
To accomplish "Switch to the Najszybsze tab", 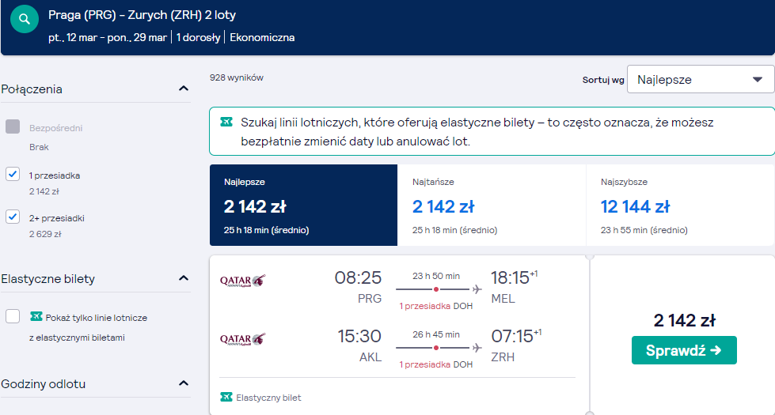I will click(x=680, y=206).
